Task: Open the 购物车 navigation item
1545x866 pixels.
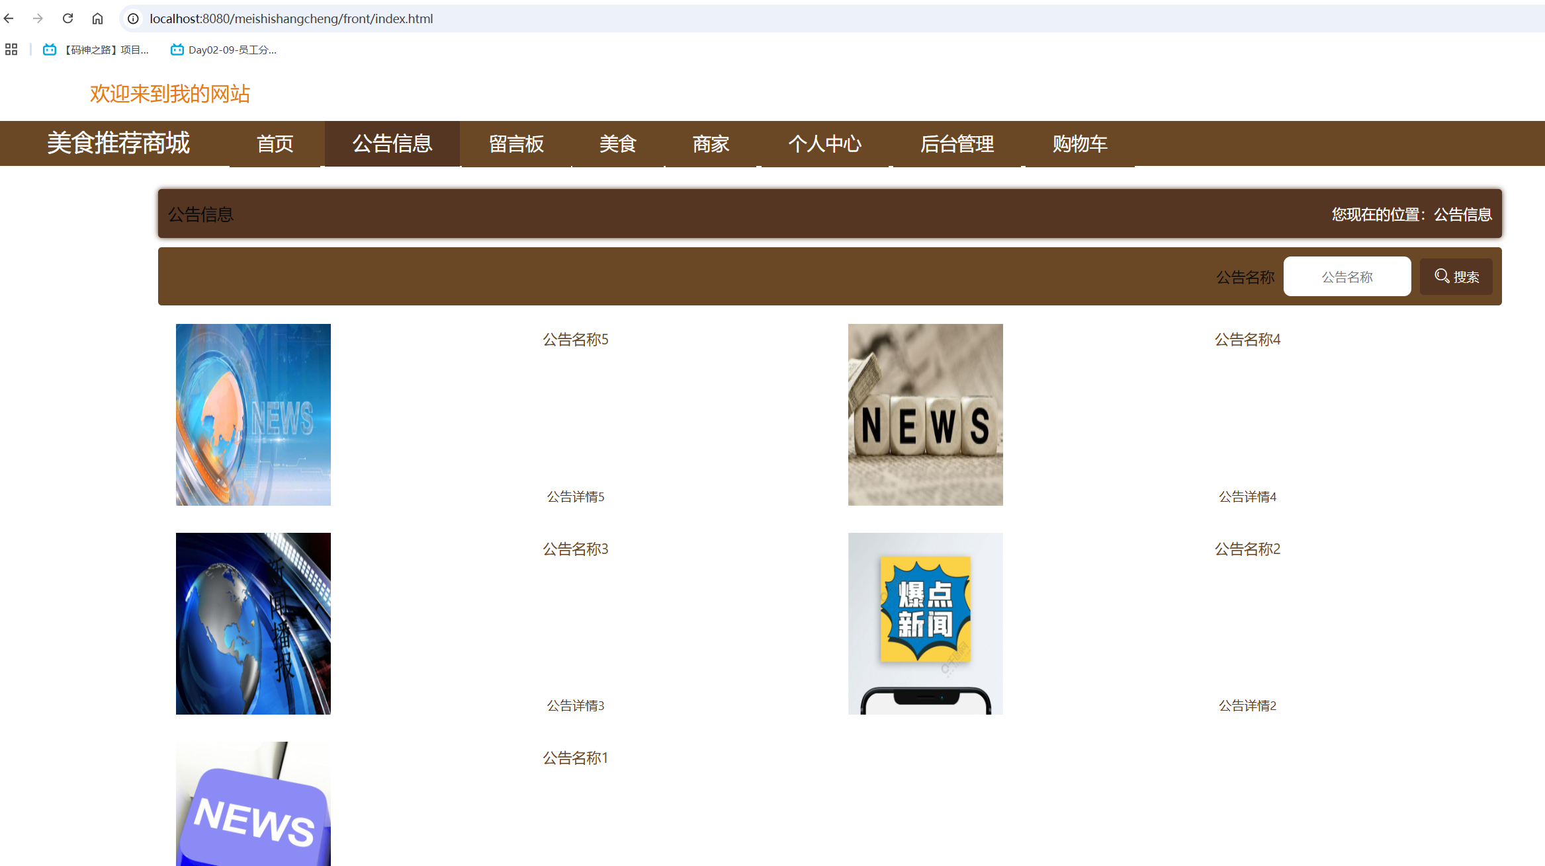Action: pos(1079,143)
